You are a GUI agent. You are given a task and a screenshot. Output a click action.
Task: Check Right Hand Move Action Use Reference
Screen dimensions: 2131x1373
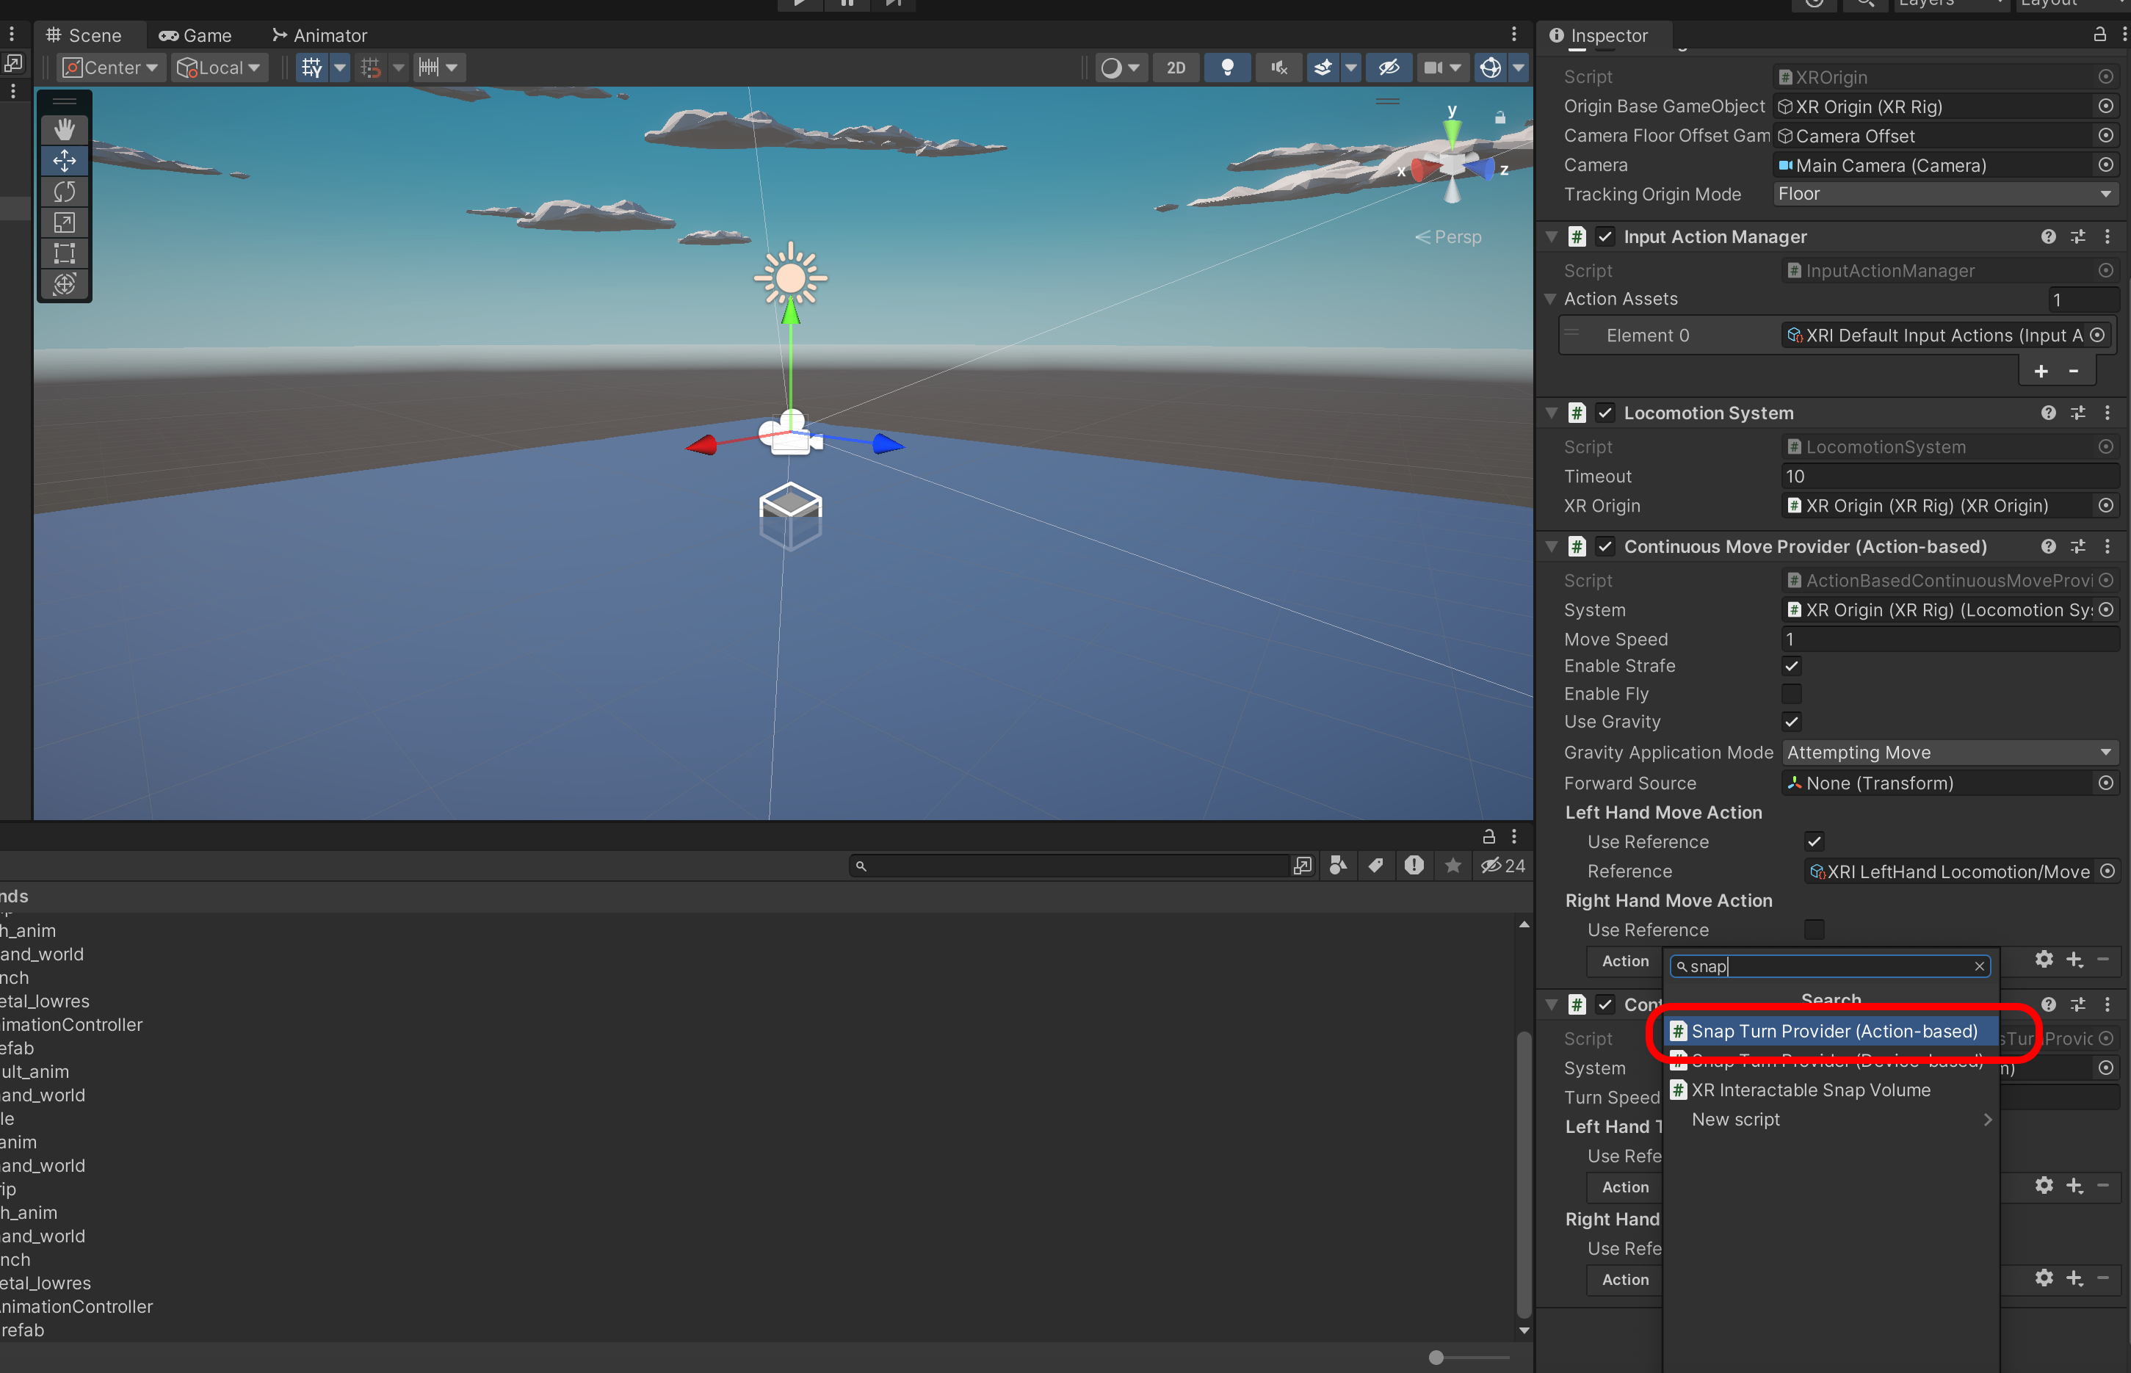pyautogui.click(x=1814, y=930)
